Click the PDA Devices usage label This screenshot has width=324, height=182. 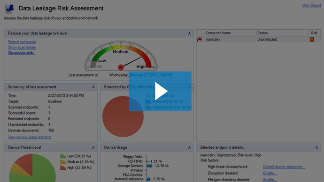(x=132, y=175)
